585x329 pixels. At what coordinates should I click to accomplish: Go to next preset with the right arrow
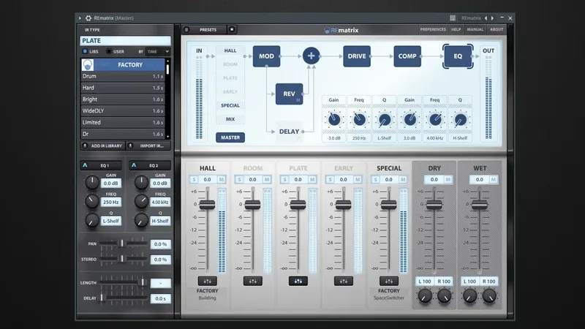pyautogui.click(x=492, y=18)
